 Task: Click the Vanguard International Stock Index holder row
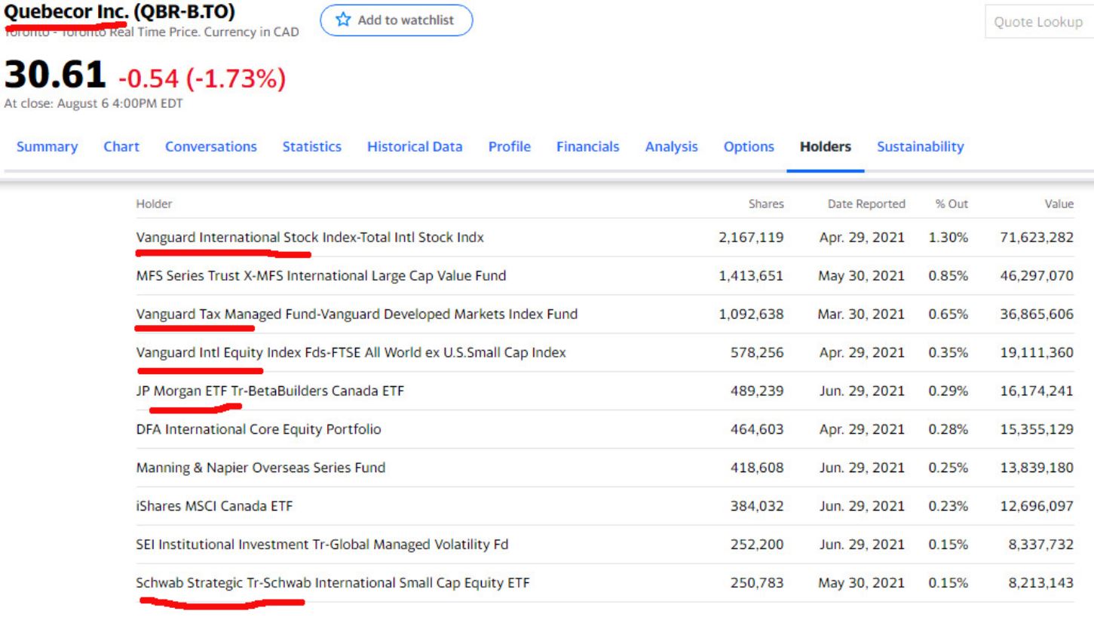[x=309, y=238]
